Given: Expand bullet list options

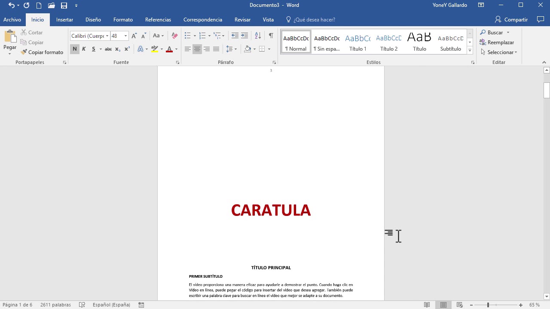Looking at the screenshot, I should pyautogui.click(x=195, y=36).
